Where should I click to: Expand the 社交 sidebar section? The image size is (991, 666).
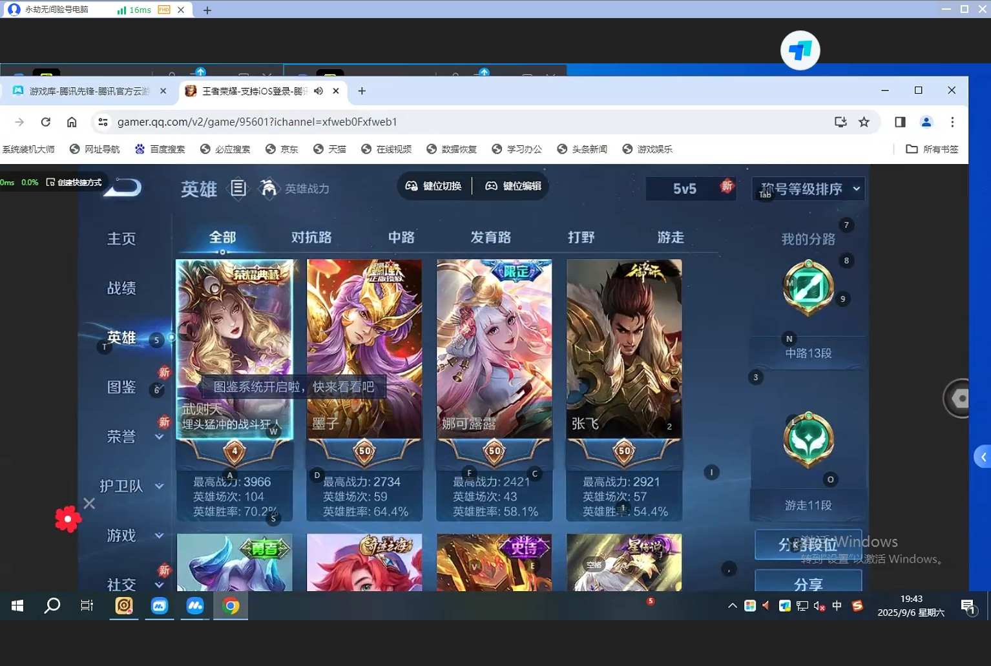coord(134,585)
